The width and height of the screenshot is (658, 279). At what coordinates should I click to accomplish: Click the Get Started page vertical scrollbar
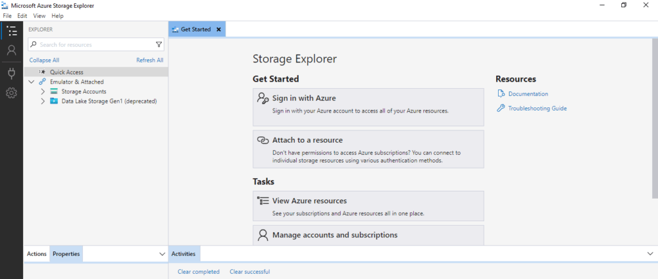tap(655, 118)
